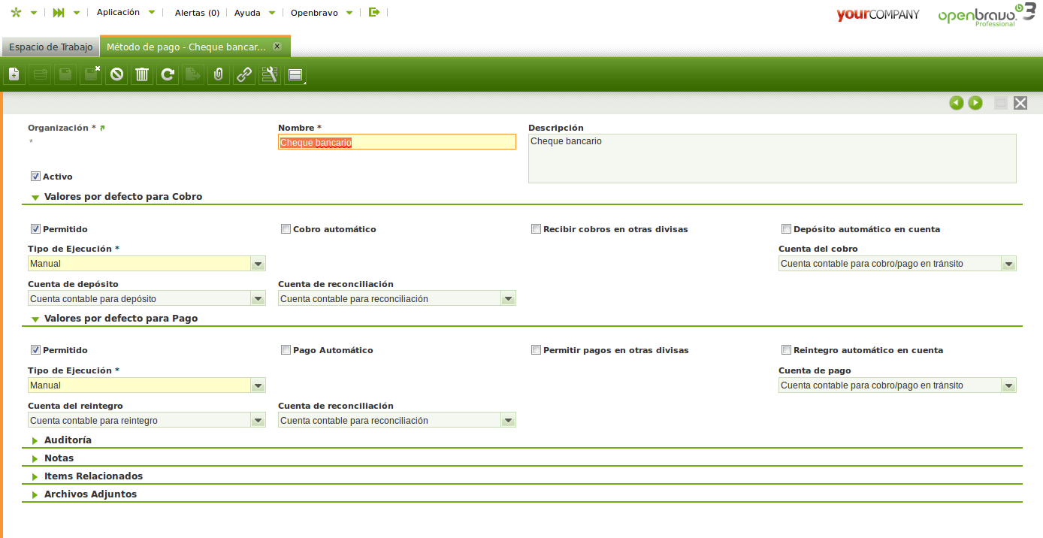
Task: Click the Save and Close toolbar icon
Action: point(91,74)
